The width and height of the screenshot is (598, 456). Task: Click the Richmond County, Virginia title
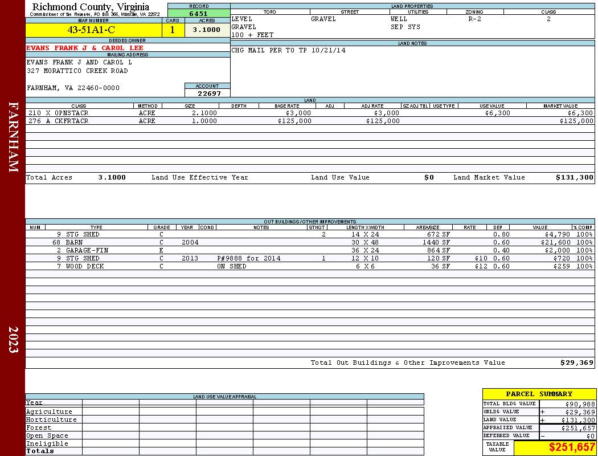[91, 7]
